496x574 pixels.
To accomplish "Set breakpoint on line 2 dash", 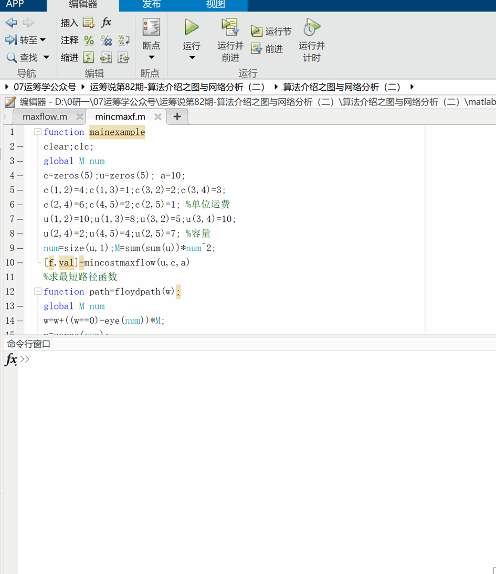I will point(20,147).
